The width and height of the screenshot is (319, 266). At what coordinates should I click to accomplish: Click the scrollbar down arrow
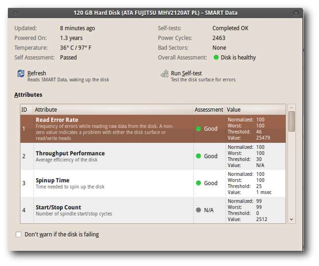(292, 219)
